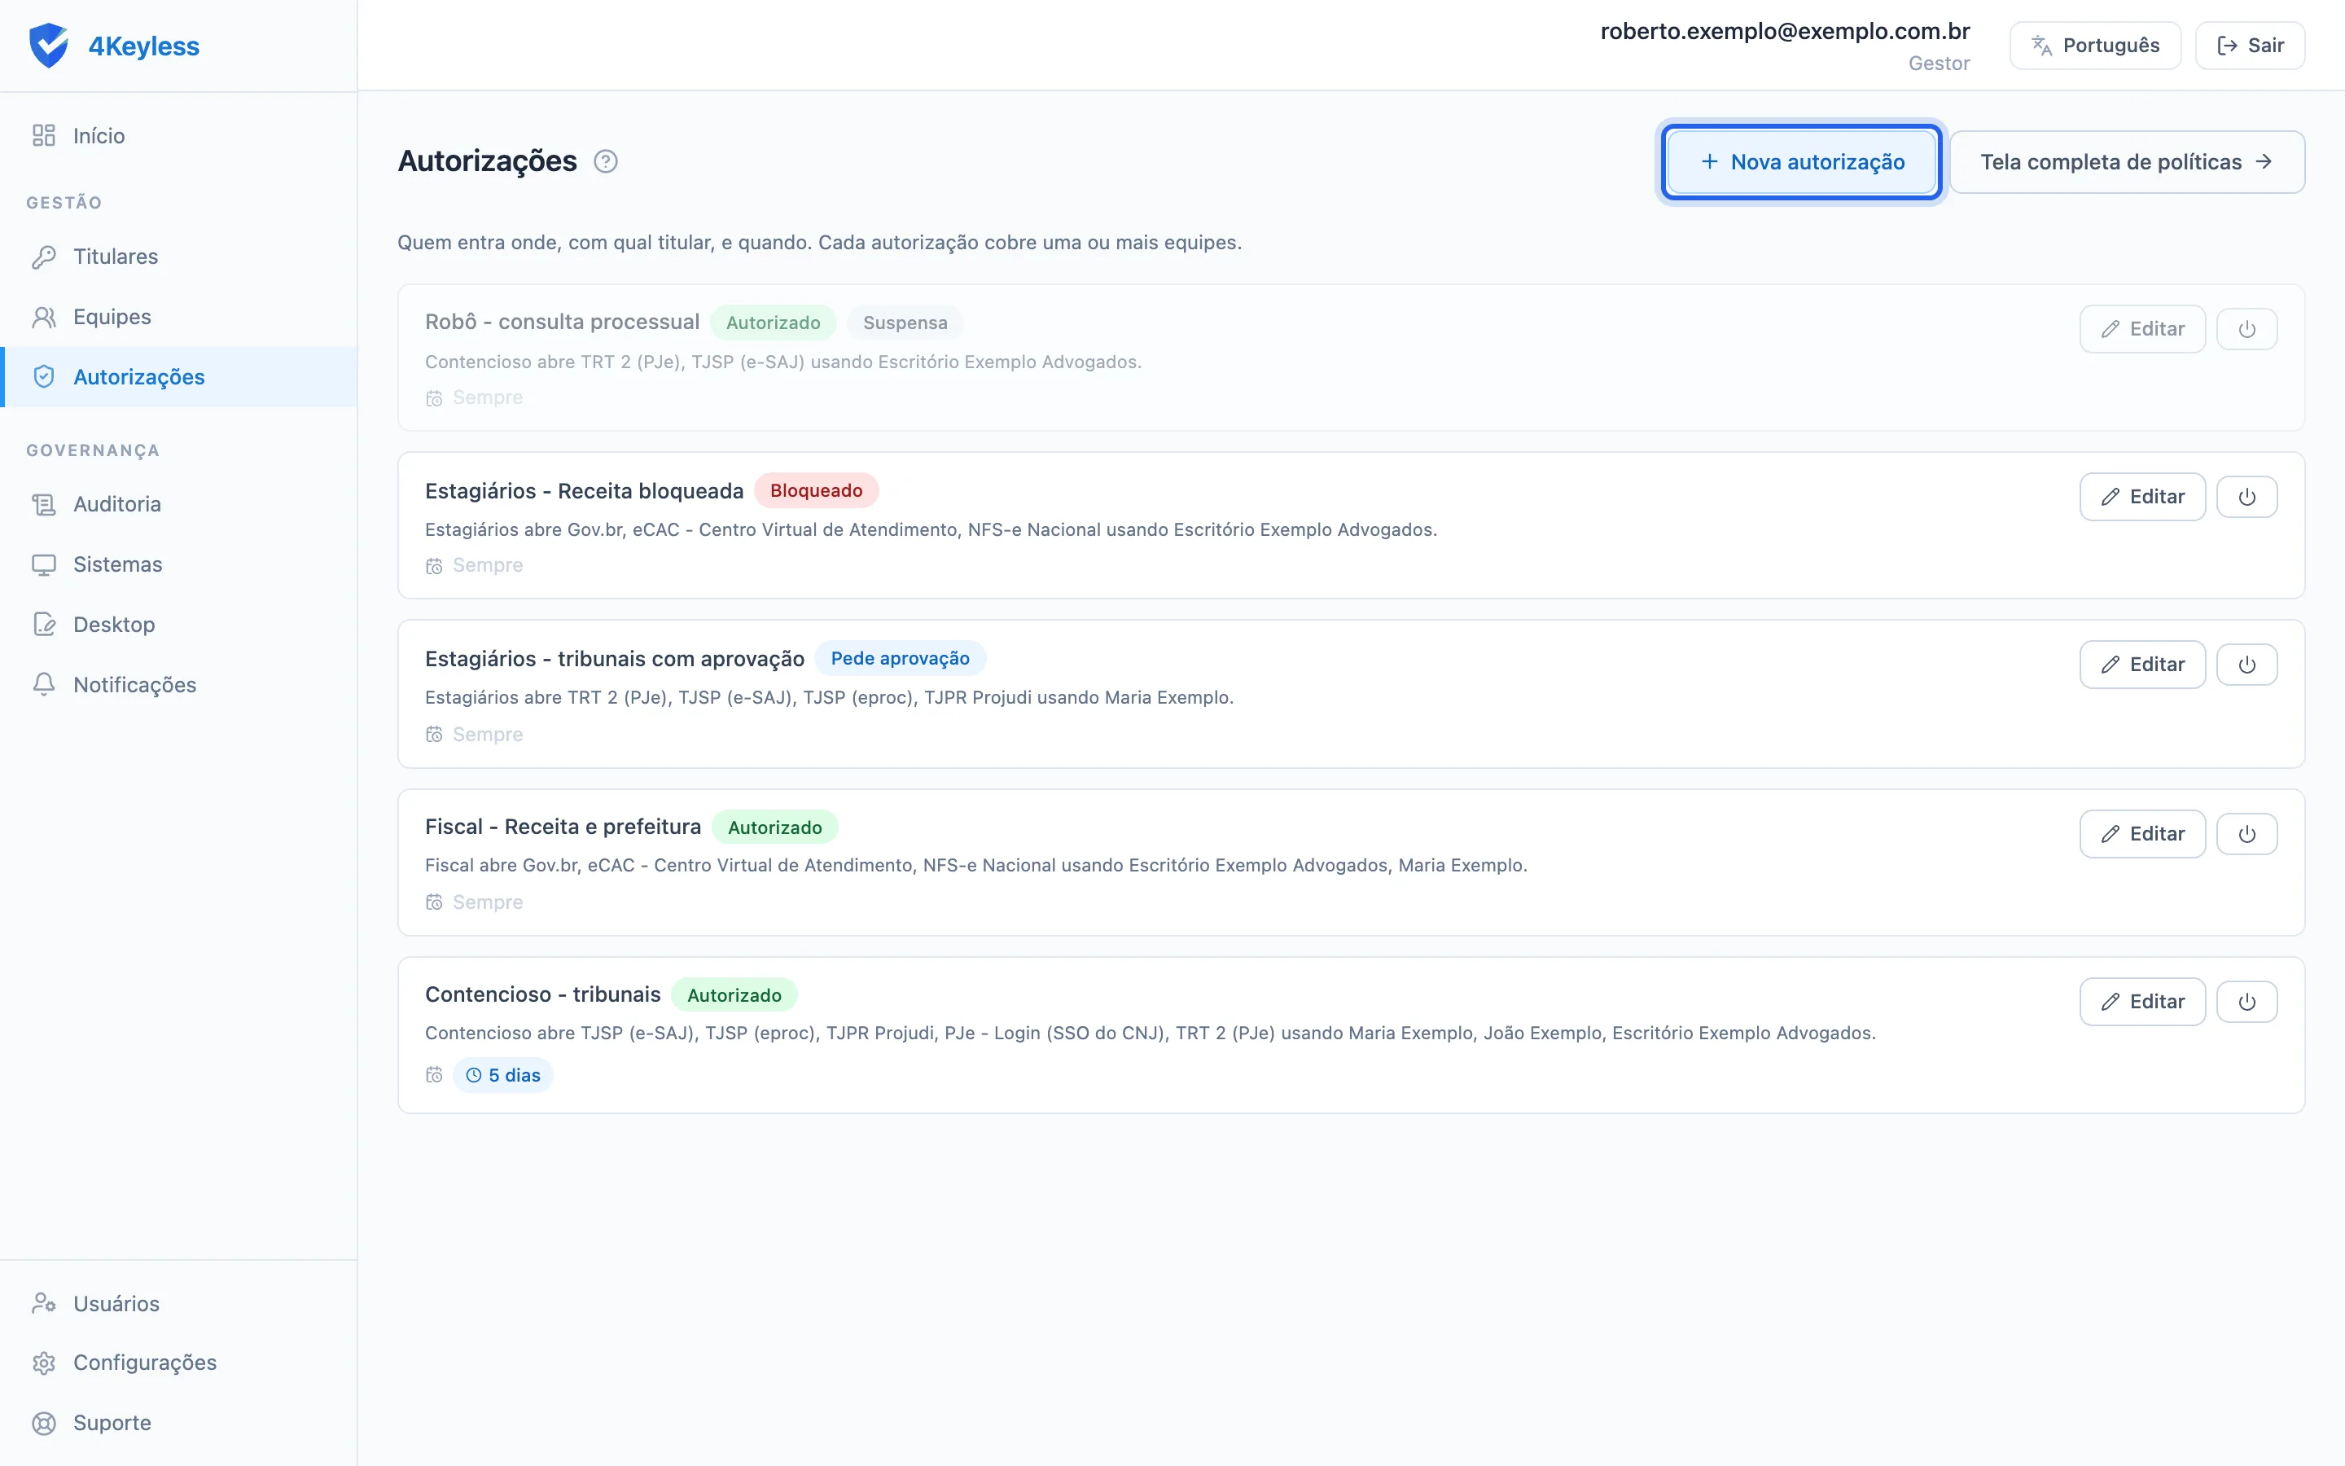Screen dimensions: 2345x1466
Task: Go to Início in the sidebar
Action: (178, 136)
